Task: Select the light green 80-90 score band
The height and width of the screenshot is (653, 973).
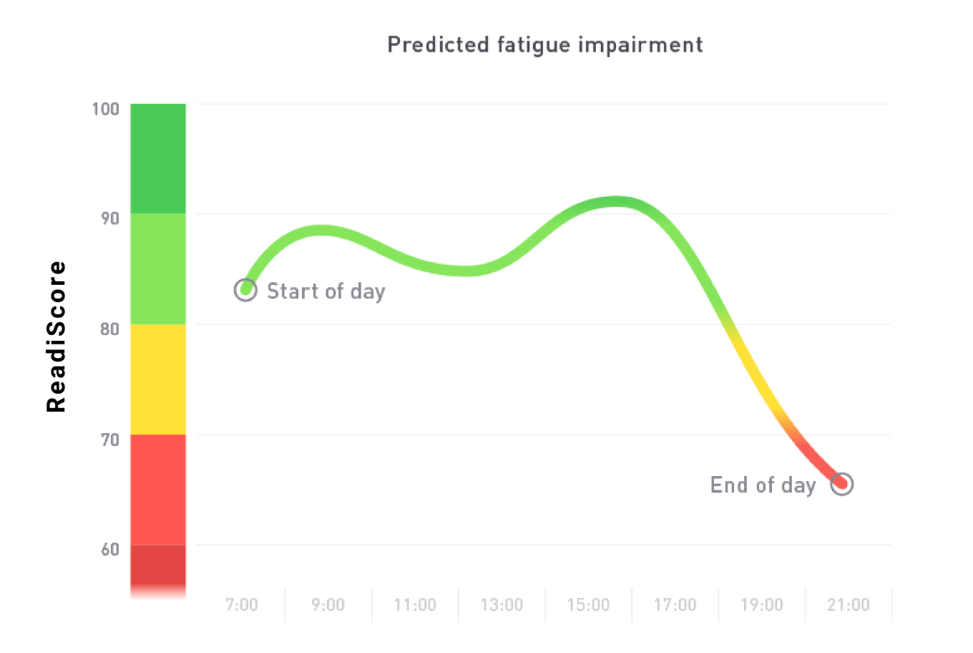Action: point(158,269)
